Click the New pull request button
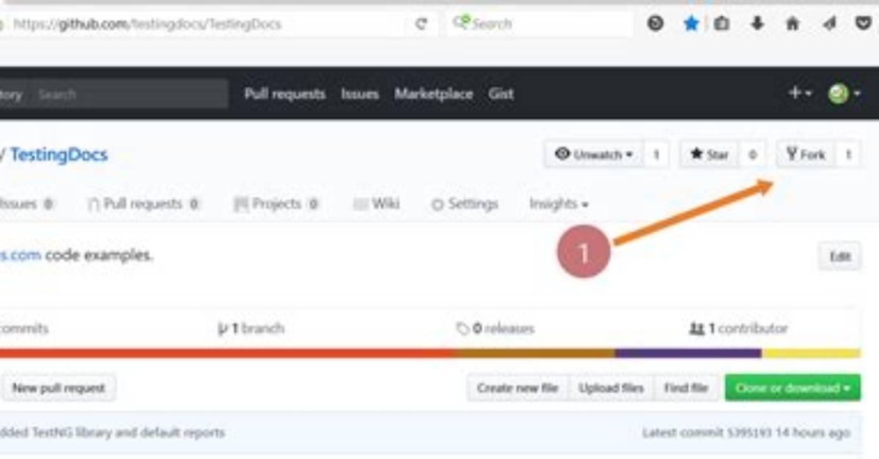Viewport: 879px width, 459px height. (x=59, y=388)
